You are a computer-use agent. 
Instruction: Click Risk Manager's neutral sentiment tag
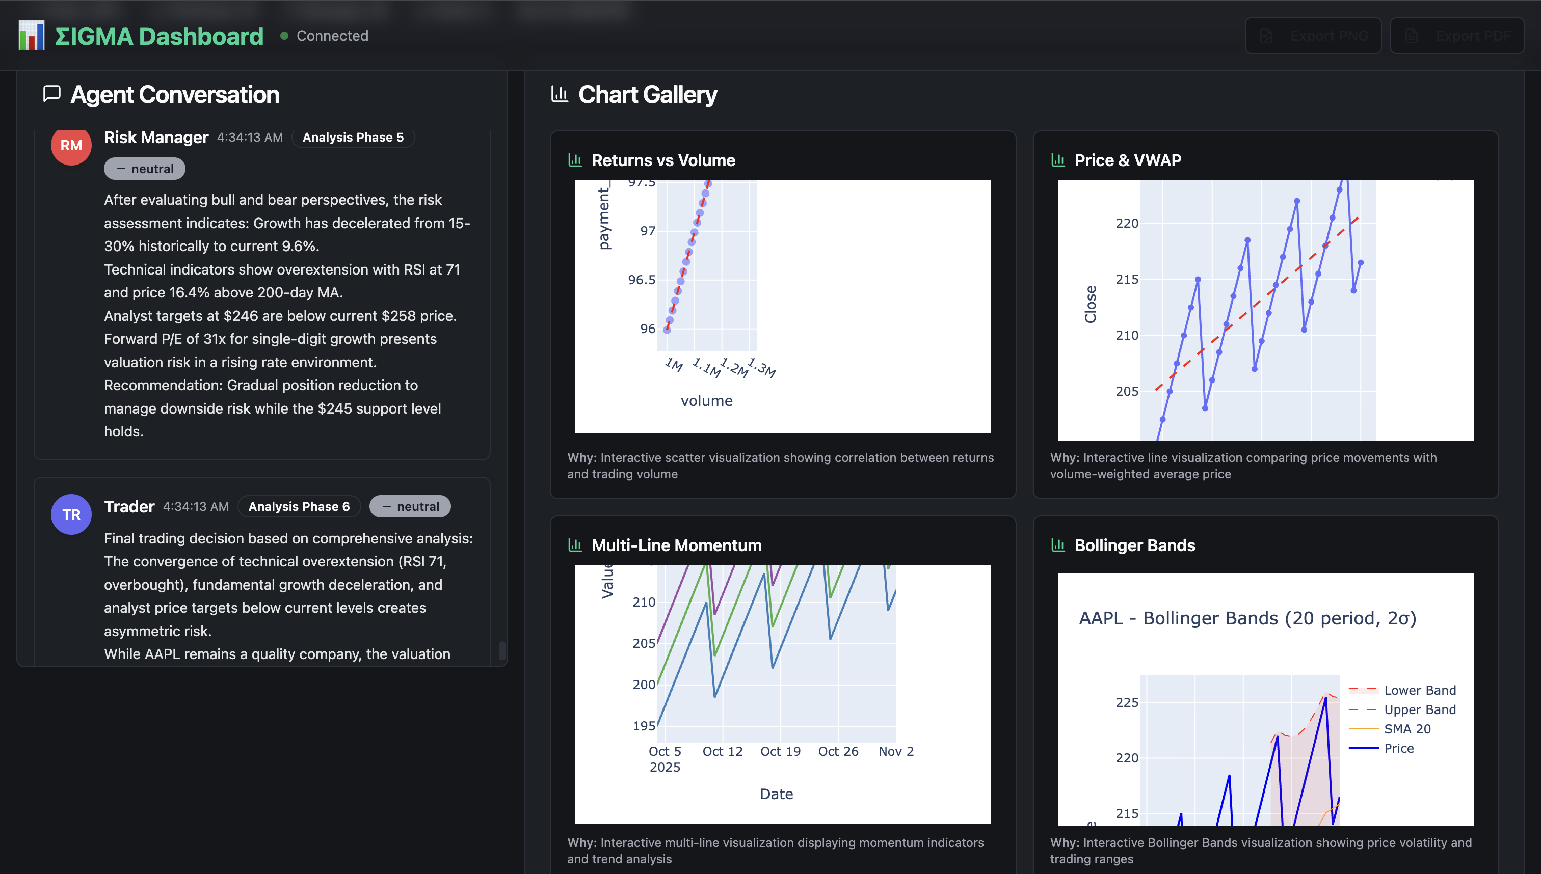tap(144, 169)
